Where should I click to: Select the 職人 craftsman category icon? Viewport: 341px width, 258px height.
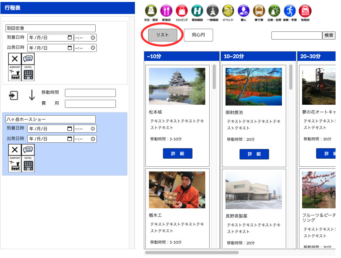[243, 11]
